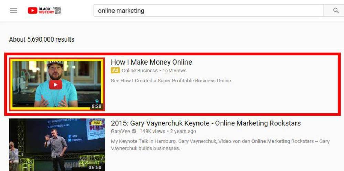The width and height of the screenshot is (344, 171).
Task: Click GaryVee verified checkmark badge
Action: point(134,131)
